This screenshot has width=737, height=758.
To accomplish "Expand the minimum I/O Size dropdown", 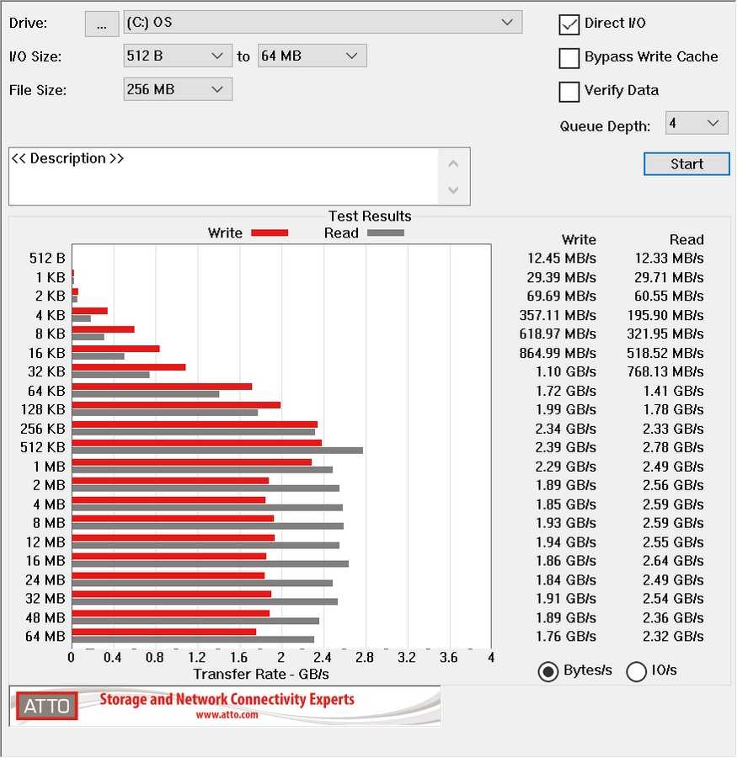I will pyautogui.click(x=177, y=56).
